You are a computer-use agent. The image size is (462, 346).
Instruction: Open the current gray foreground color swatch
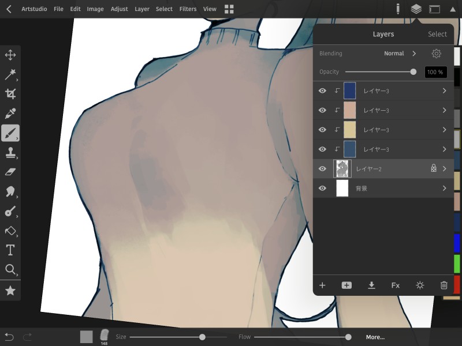[86, 337]
